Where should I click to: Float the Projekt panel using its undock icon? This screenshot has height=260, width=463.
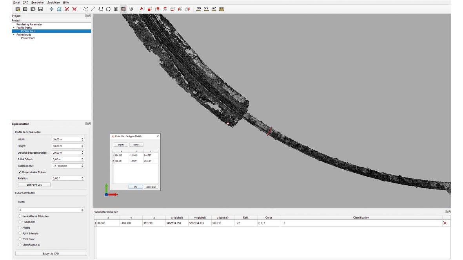[87, 16]
